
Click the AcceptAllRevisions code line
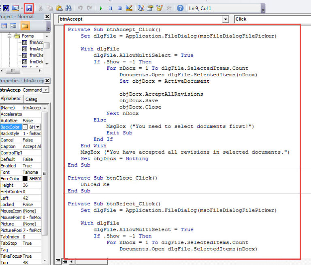(161, 94)
